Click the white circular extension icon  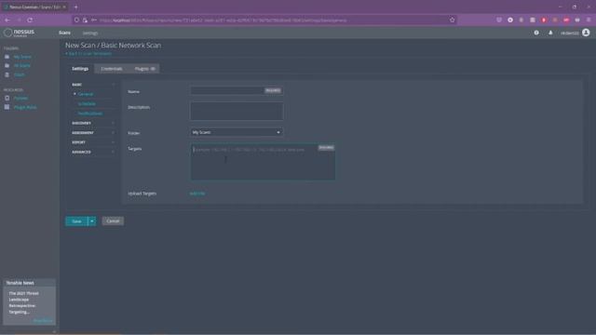510,20
